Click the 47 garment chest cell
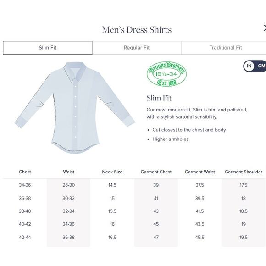 pos(156,237)
